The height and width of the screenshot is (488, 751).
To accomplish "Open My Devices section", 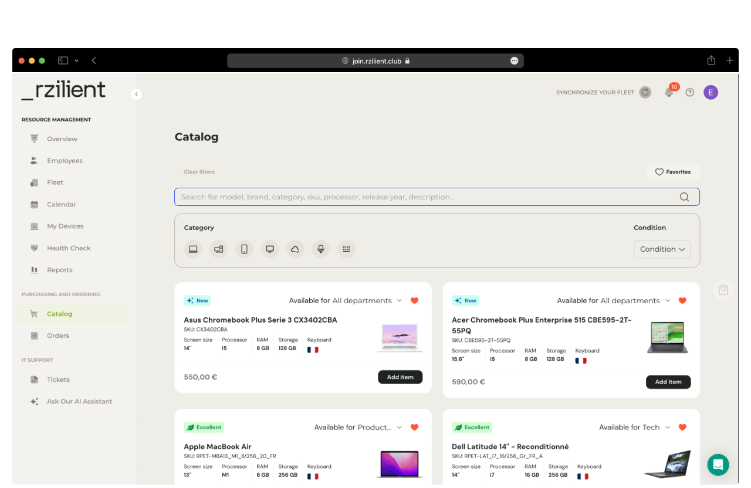I will [65, 226].
